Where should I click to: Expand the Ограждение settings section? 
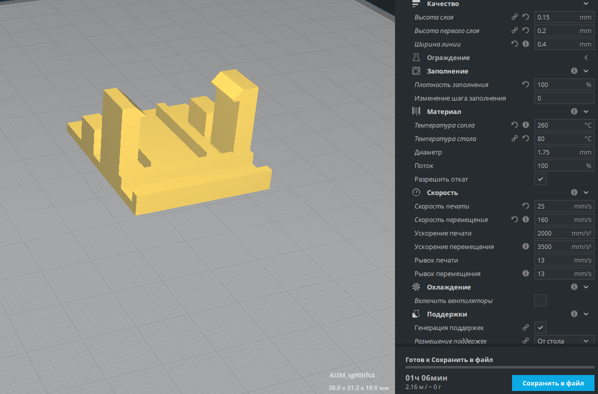(586, 57)
